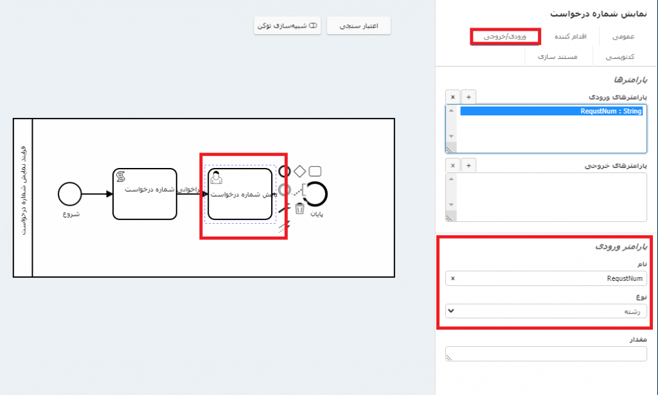Click wrench icon to change element type
This screenshot has width=658, height=395.
284,208
